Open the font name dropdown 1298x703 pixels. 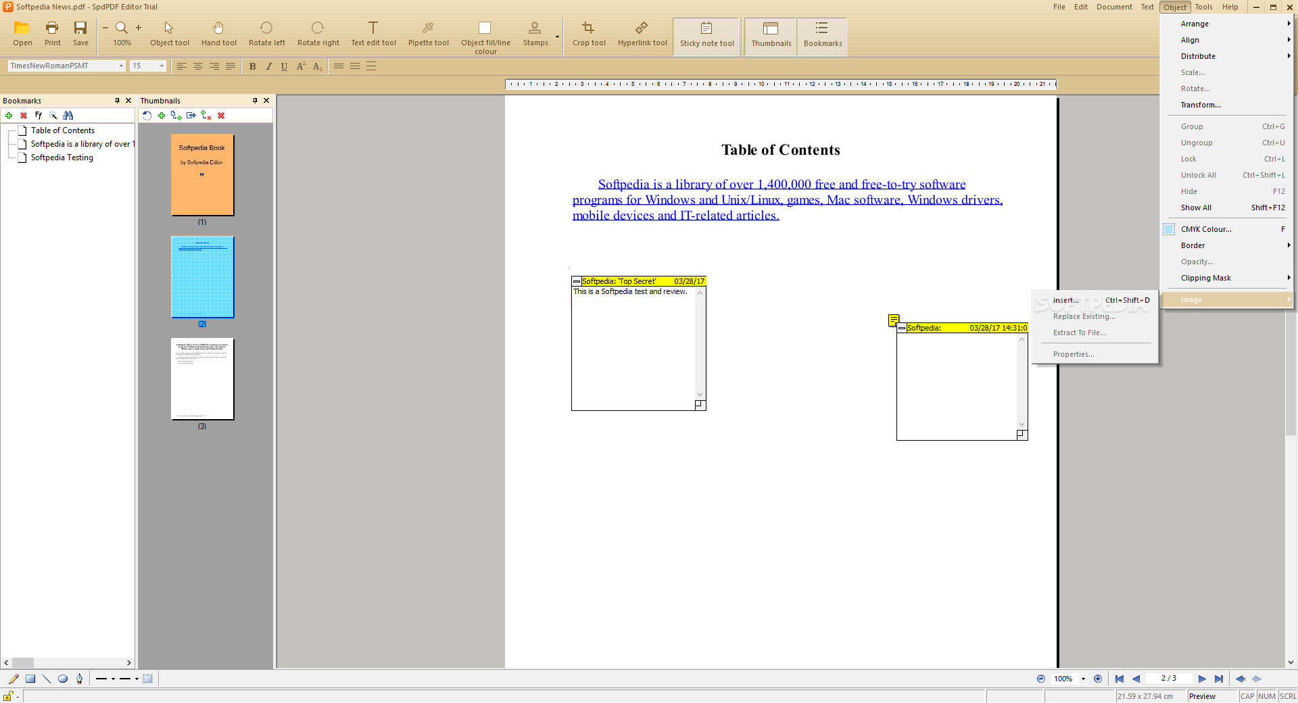point(121,66)
